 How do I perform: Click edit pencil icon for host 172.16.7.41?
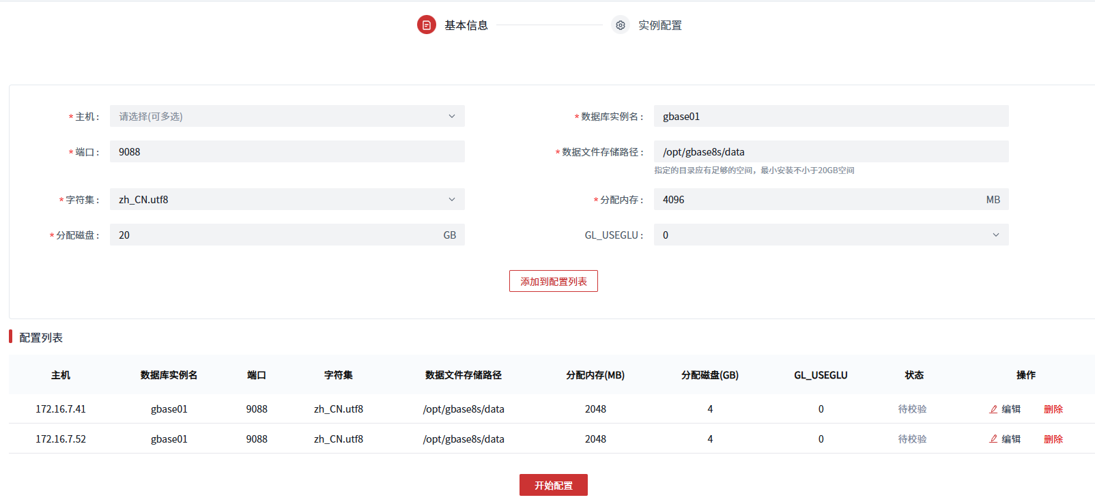tap(994, 409)
